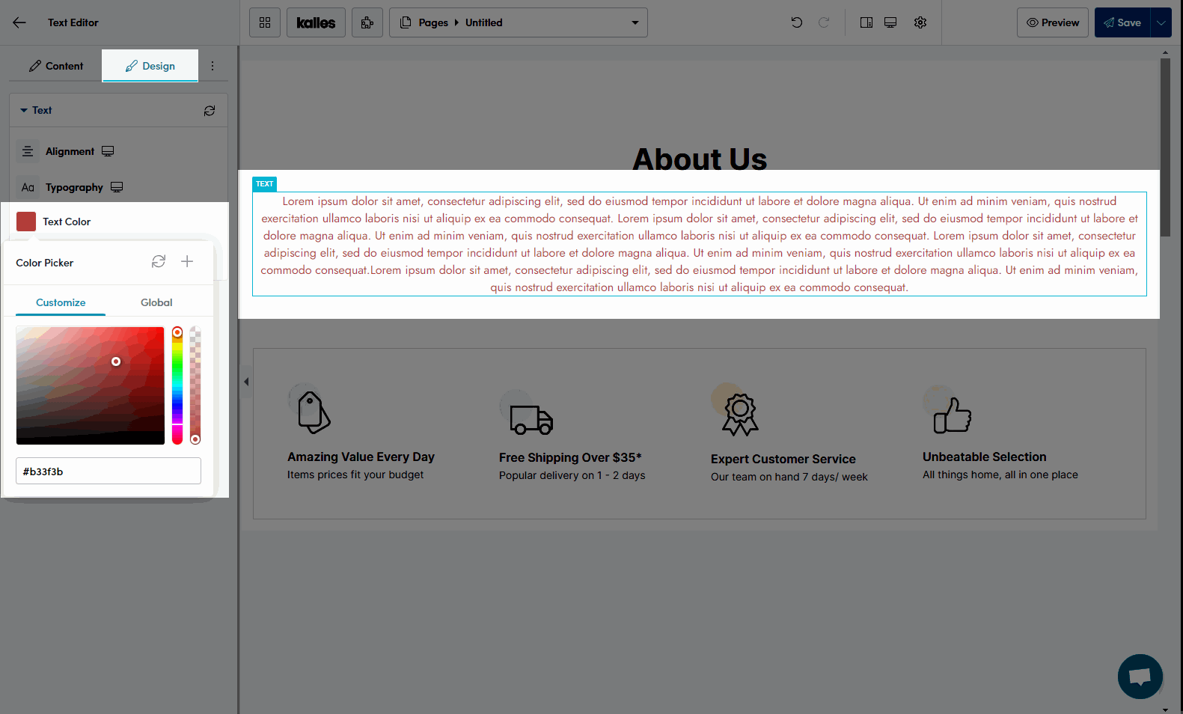Collapse the Text section
The width and height of the screenshot is (1183, 714).
[x=36, y=110]
